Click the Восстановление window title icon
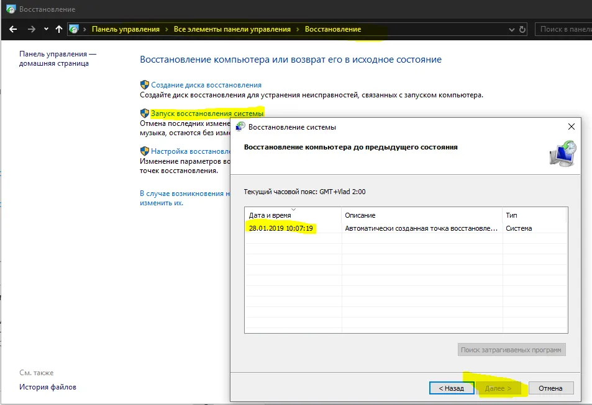The height and width of the screenshot is (405, 592). pos(11,9)
